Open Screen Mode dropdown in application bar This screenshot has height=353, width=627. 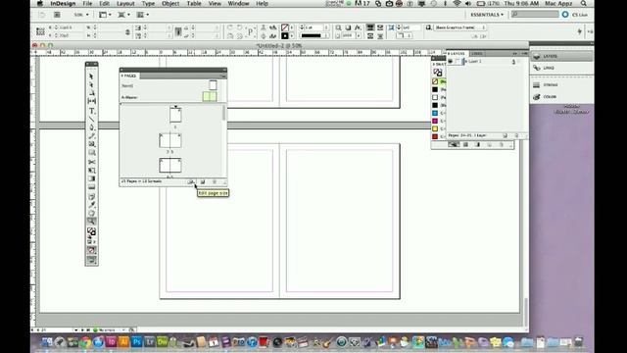pyautogui.click(x=124, y=15)
